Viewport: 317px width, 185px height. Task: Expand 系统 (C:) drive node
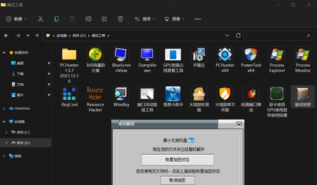[6, 132]
